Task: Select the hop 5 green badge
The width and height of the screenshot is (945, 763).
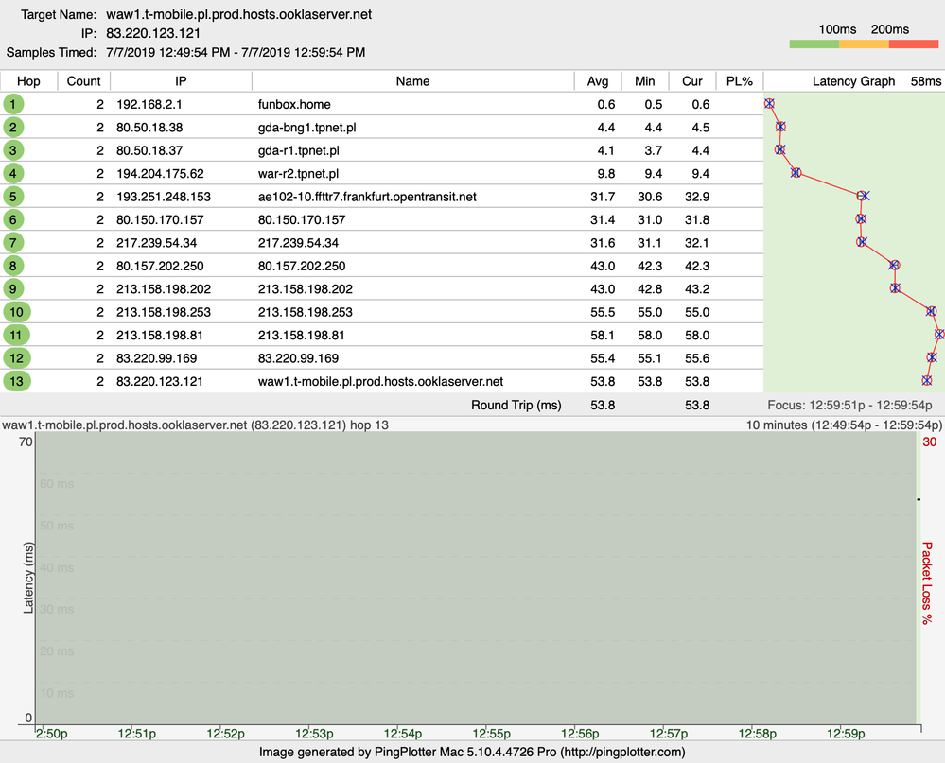Action: click(x=13, y=197)
